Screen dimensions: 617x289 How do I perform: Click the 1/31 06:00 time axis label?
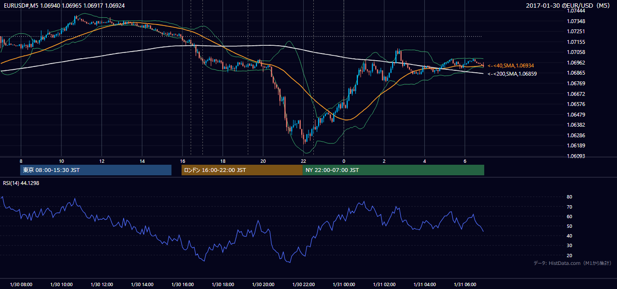tap(465, 285)
